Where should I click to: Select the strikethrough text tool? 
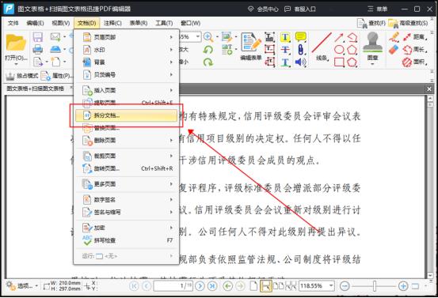click(x=285, y=50)
